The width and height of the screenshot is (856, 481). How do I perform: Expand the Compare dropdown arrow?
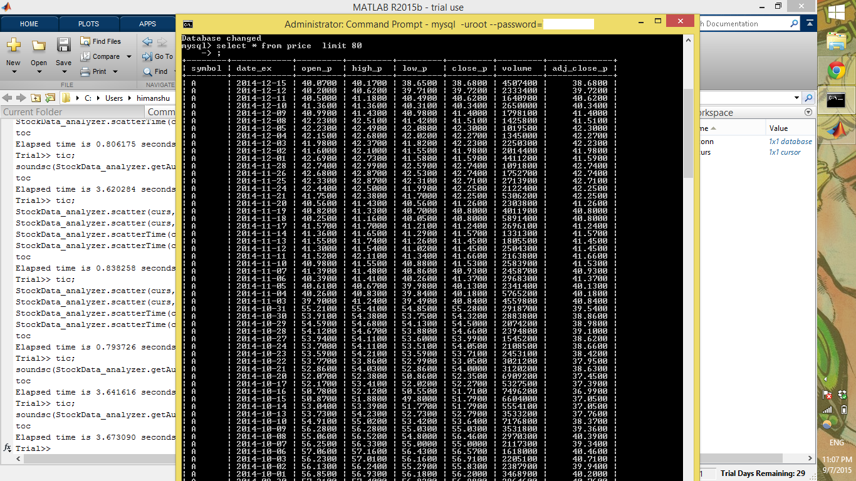[129, 56]
